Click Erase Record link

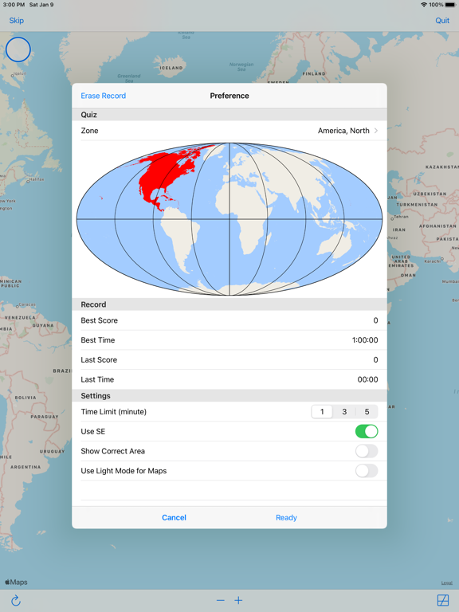click(x=104, y=96)
